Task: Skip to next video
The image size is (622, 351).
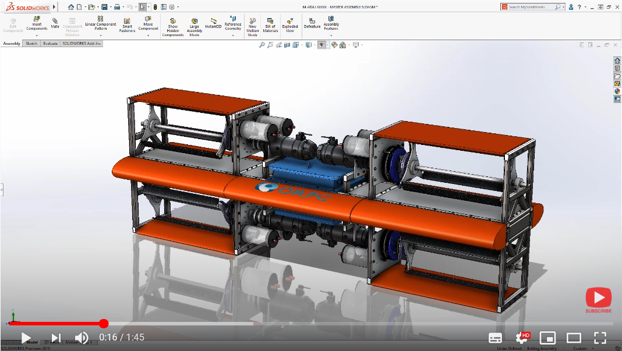Action: pos(56,338)
